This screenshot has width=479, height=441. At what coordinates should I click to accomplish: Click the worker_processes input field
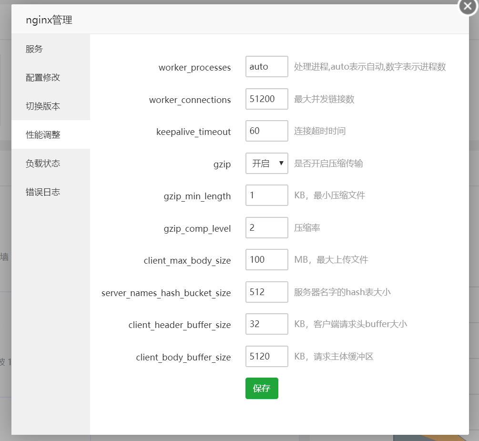267,67
